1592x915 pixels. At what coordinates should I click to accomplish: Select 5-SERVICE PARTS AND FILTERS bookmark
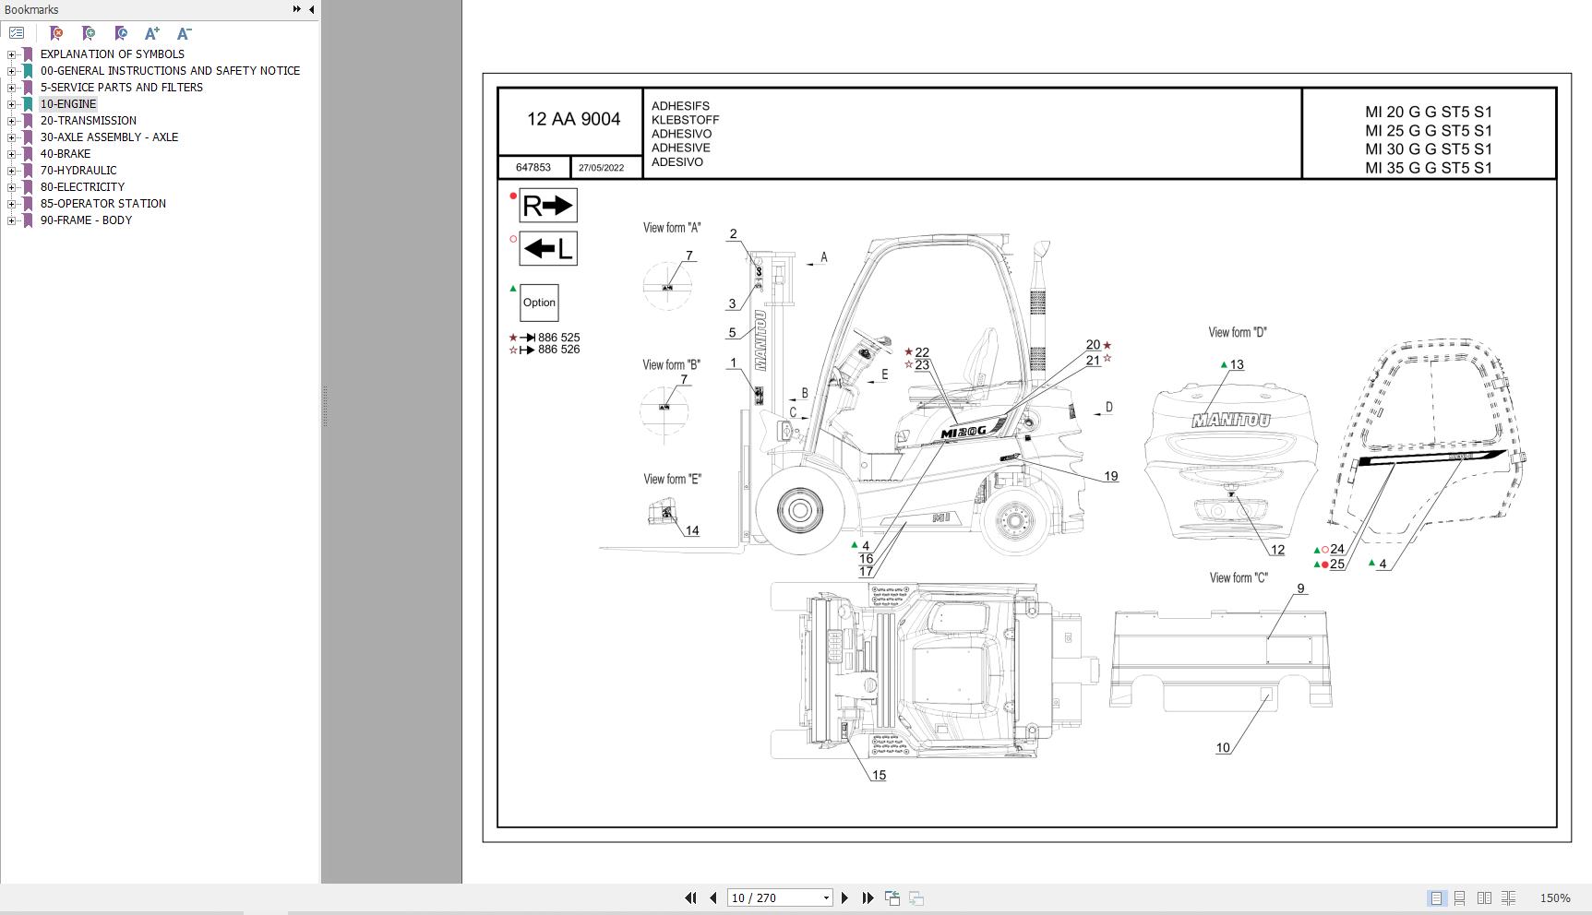(x=121, y=88)
